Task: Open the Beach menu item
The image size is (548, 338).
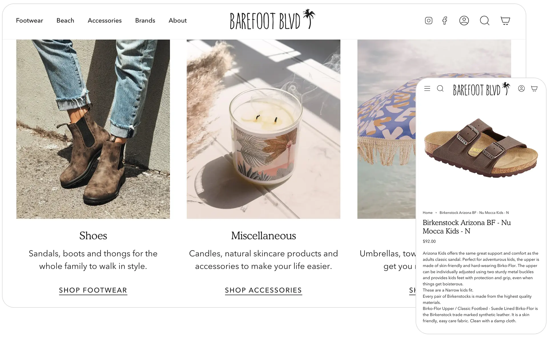Action: (x=65, y=21)
